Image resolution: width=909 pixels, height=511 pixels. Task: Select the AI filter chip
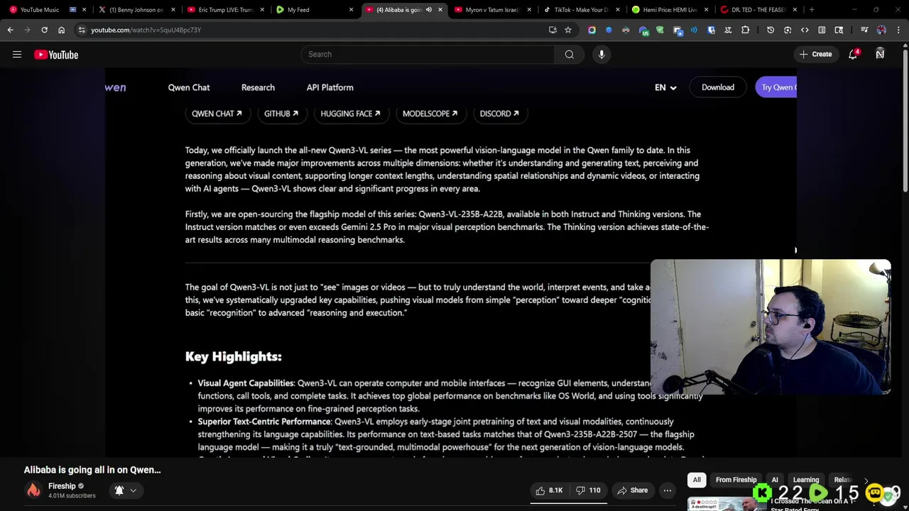tap(775, 480)
